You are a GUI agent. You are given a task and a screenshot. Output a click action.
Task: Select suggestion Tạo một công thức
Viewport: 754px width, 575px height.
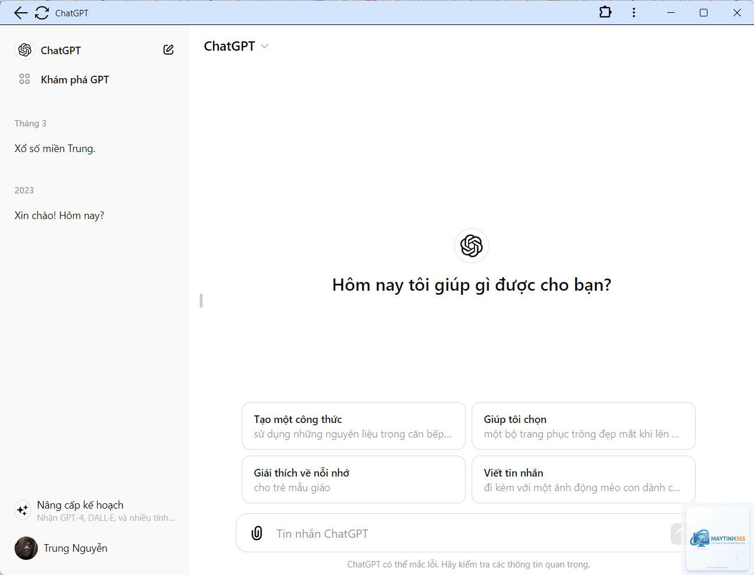point(353,426)
